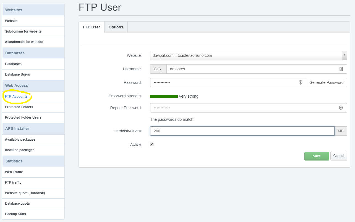Click the key icon in Repeat Password field
355x222 pixels.
click(x=341, y=108)
